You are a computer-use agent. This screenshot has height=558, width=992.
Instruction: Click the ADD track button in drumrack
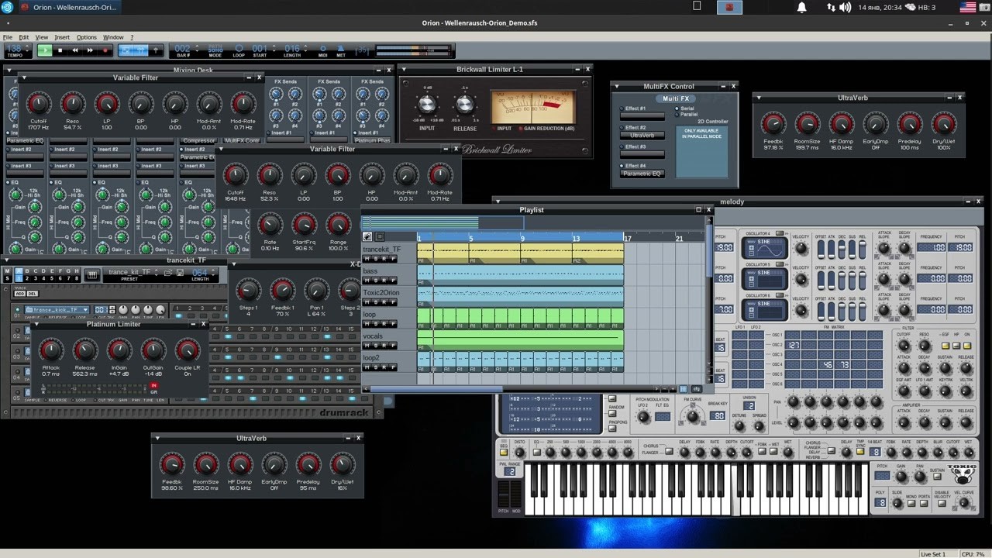click(x=19, y=294)
